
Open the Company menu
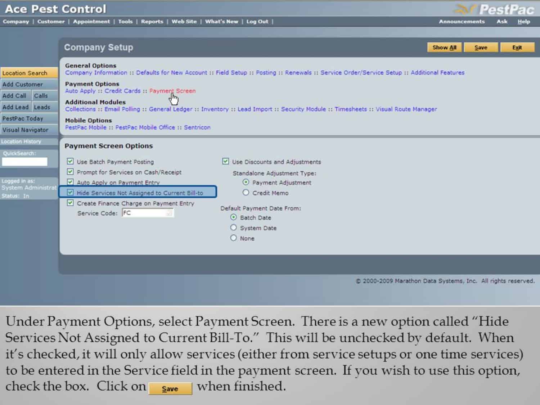16,22
